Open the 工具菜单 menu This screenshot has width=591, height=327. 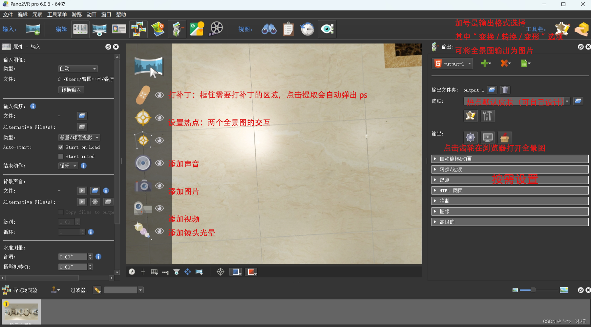[57, 14]
